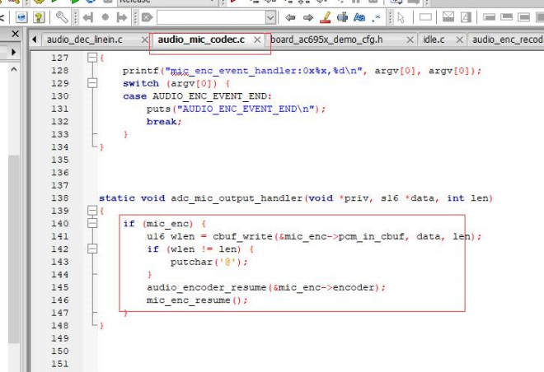Close the audio_dec_linein.c tab
Viewport: 544px width, 372px height.
tap(145, 40)
